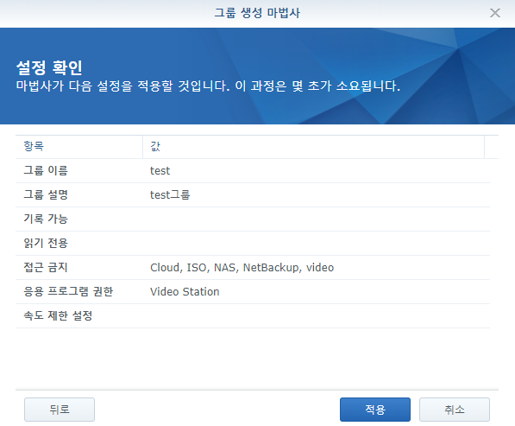Viewport: 515px width, 426px height.
Task: Select the 읽기 전용 row
Action: point(253,244)
